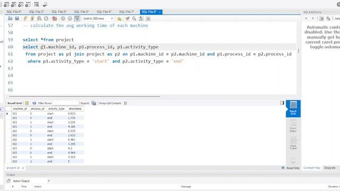This screenshot has height=191, width=340.
Task: Toggle the result side panel visibility icon
Action: point(282,103)
